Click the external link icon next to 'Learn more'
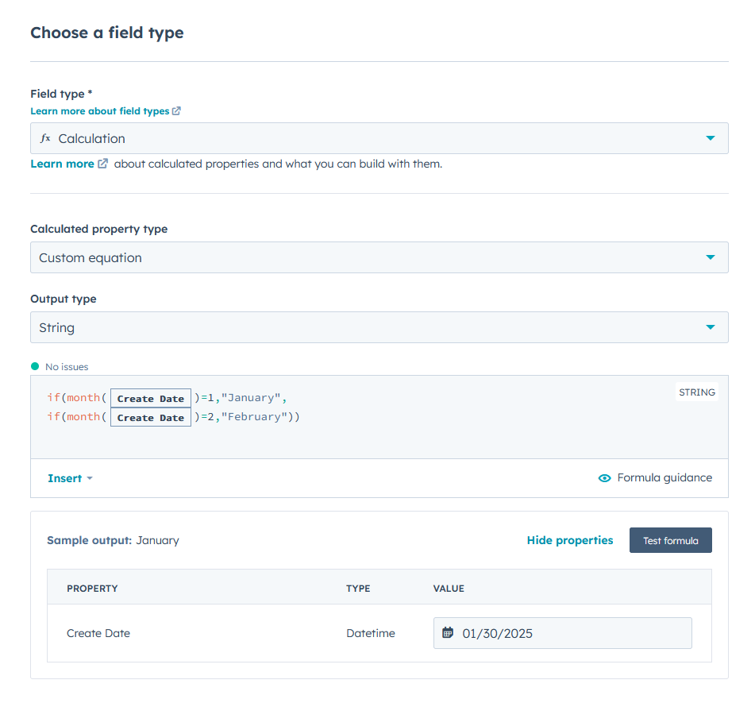 click(x=101, y=163)
